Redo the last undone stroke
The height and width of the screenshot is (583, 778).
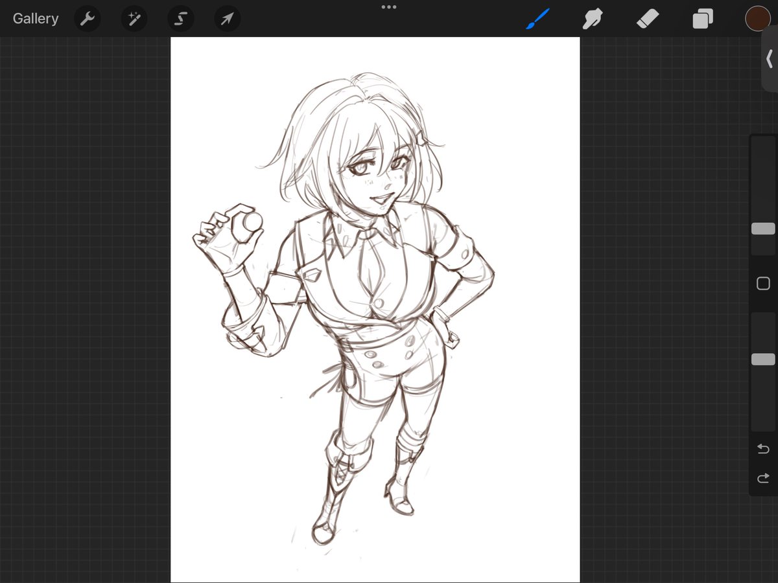763,479
